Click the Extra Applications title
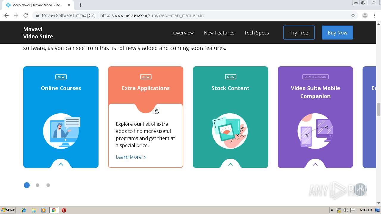Image resolution: width=381 pixels, height=214 pixels. 146,88
